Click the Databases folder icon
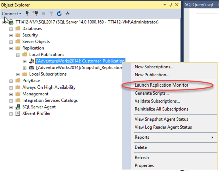The height and width of the screenshot is (171, 219). pos(18,28)
